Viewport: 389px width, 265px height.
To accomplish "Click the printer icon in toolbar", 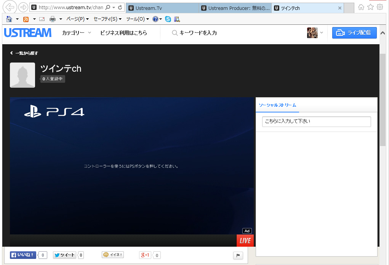I will pos(53,19).
